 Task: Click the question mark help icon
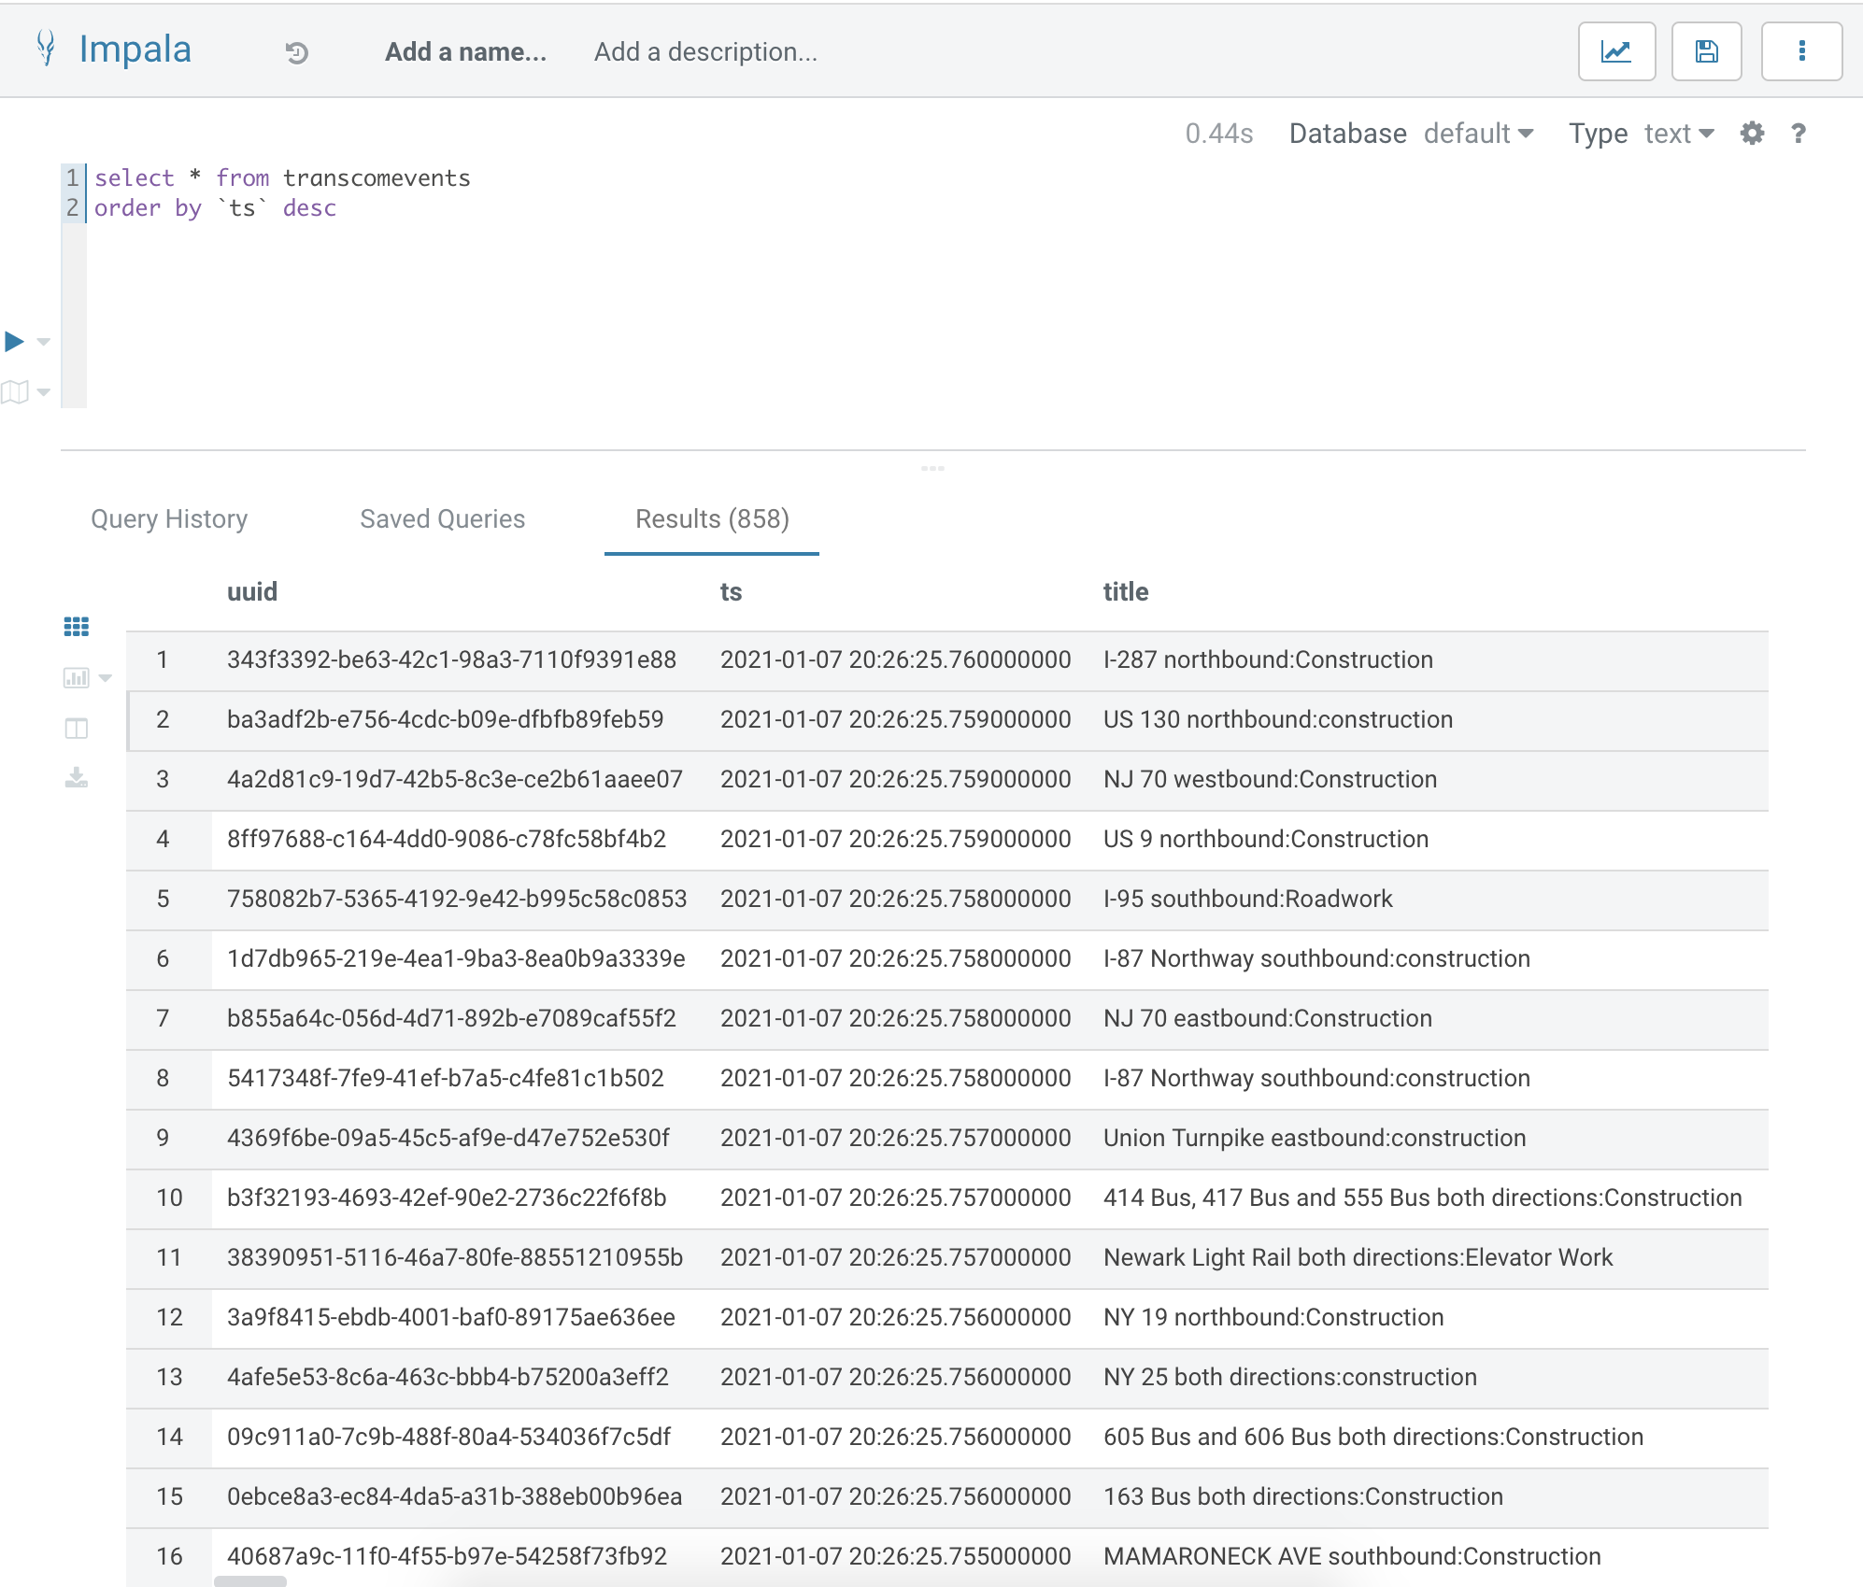coord(1798,134)
